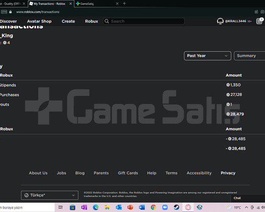Open Outlook from the taskbar

tap(119, 207)
